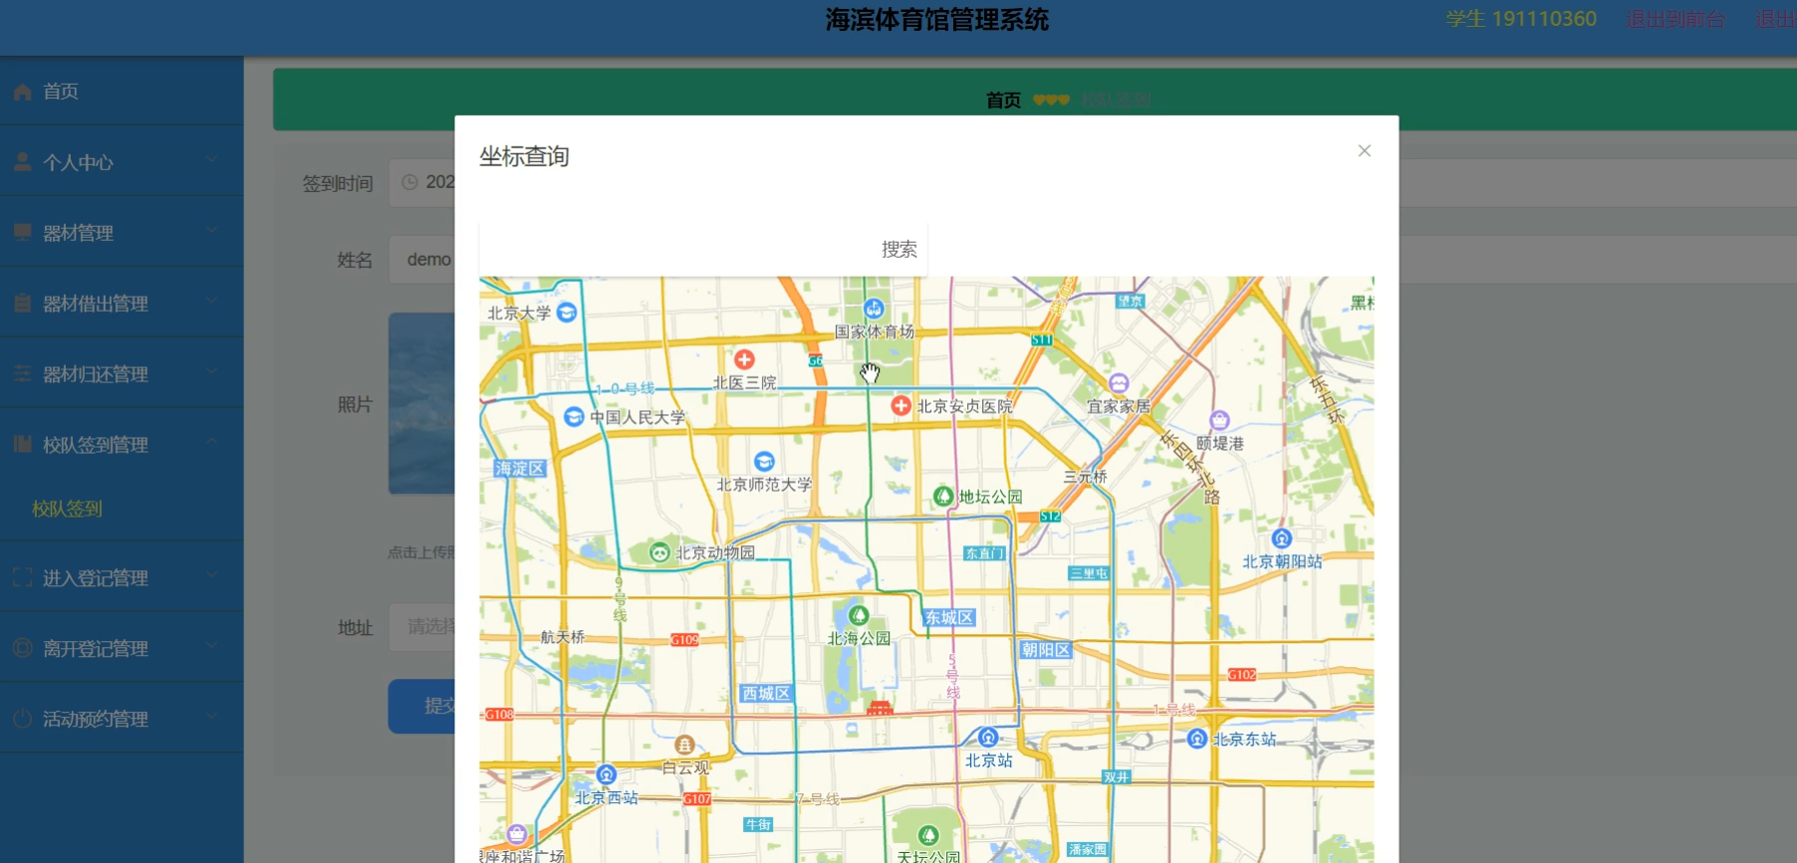
Task: Click clipboard icon beside 器材借出管理
Action: (22, 303)
